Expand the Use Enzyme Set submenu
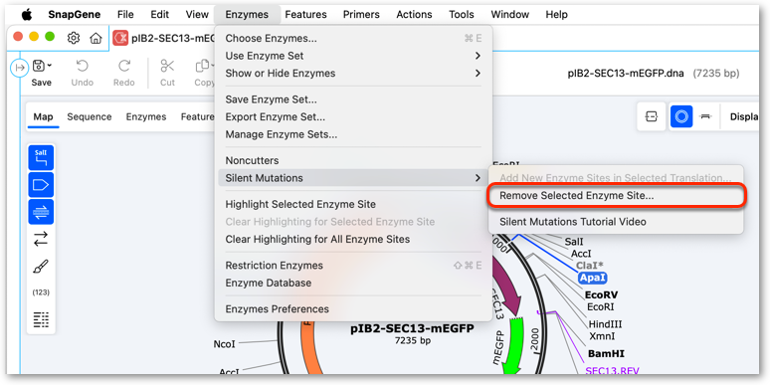 [353, 56]
